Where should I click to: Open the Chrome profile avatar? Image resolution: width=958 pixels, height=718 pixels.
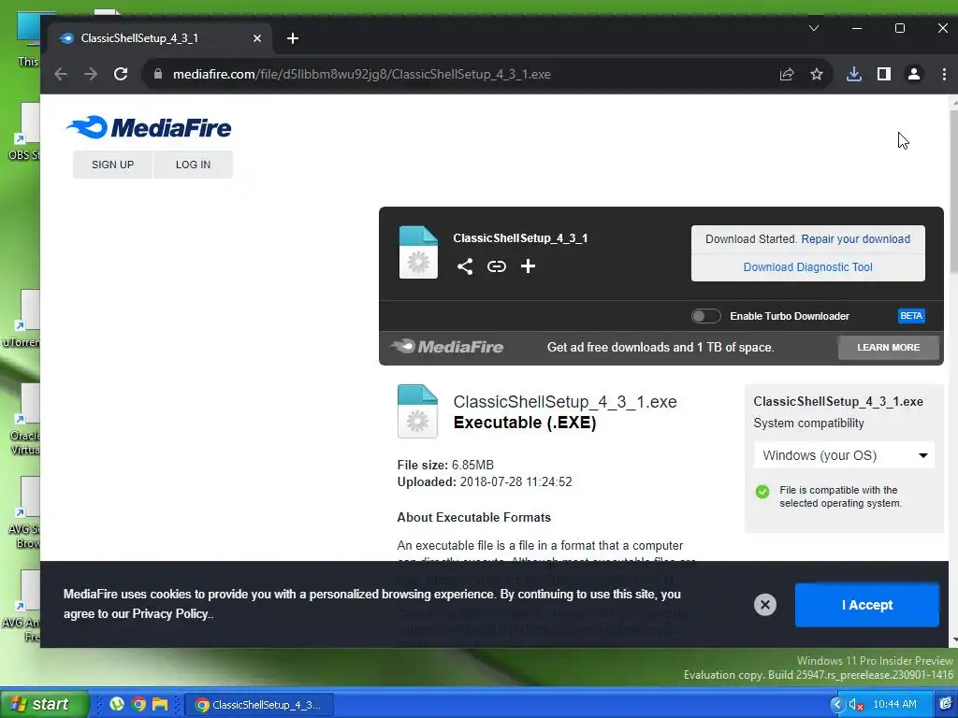(914, 75)
